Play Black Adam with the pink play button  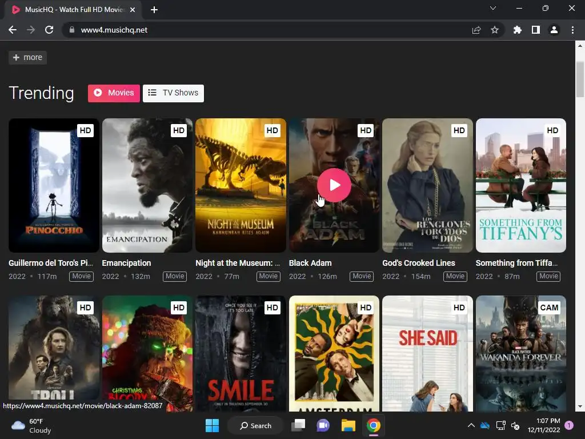coord(334,185)
